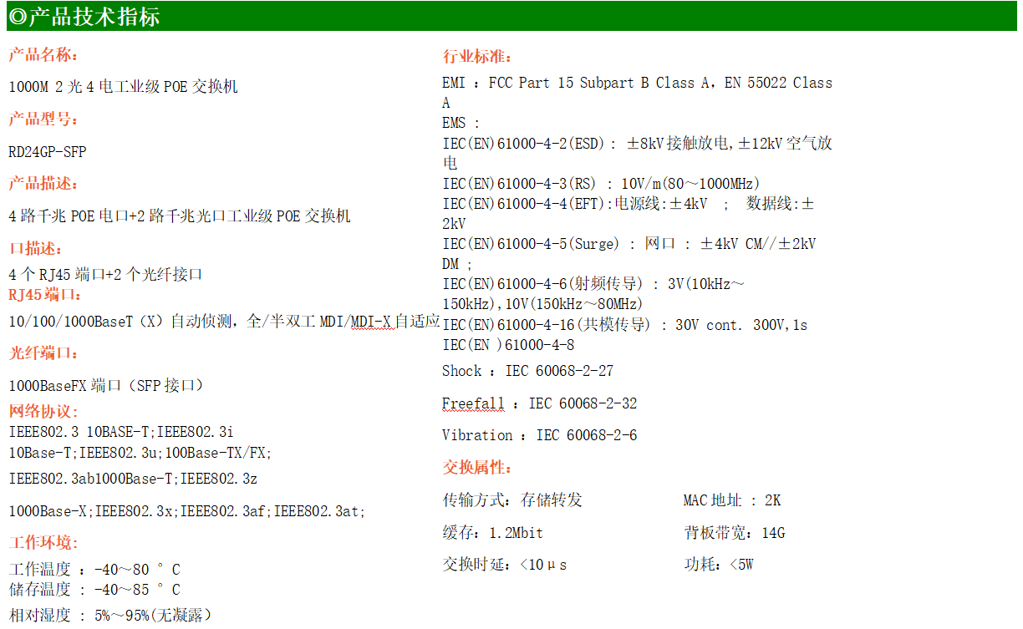The height and width of the screenshot is (629, 1023).
Task: Click the 产品技术指标 header title
Action: click(94, 17)
